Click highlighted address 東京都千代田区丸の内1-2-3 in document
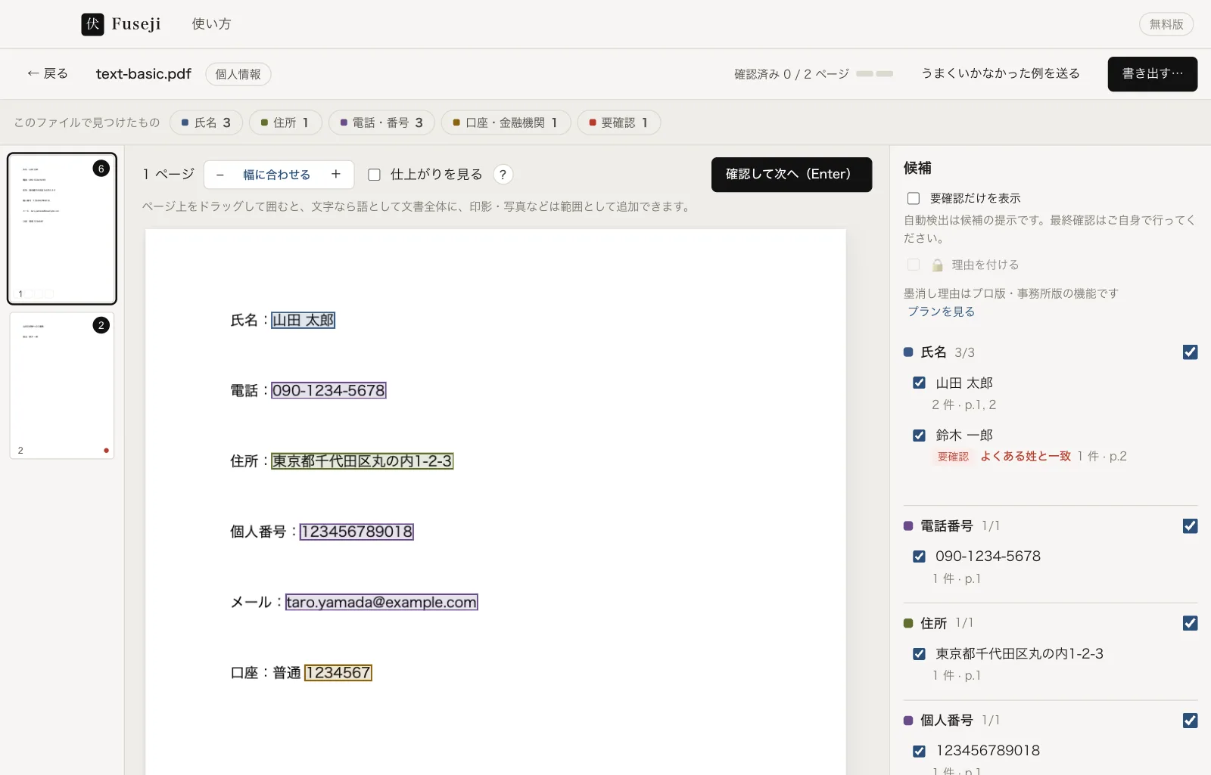 pyautogui.click(x=363, y=461)
